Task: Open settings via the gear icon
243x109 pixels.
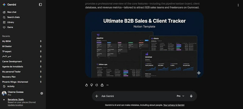Action: [x=42, y=93]
